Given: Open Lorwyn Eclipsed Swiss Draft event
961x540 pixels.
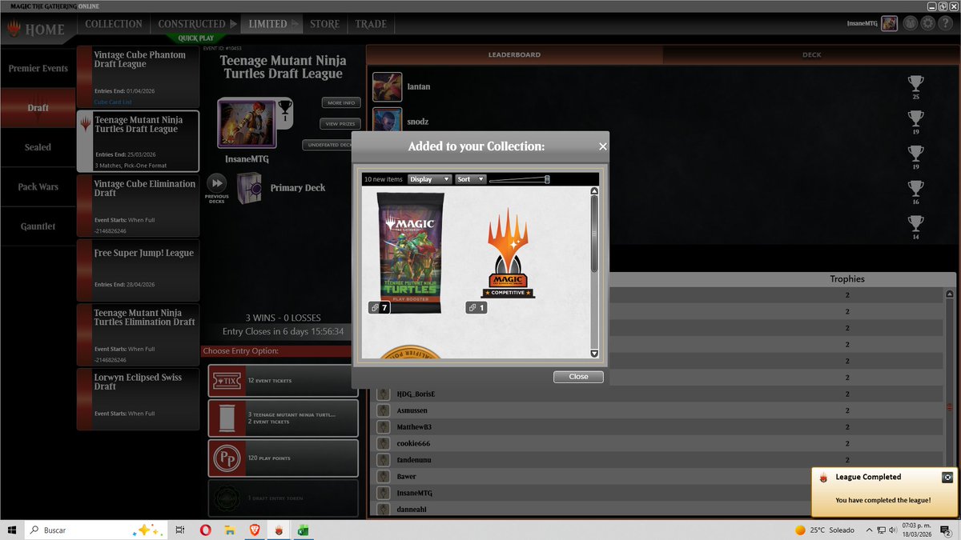Looking at the screenshot, I should tap(138, 399).
